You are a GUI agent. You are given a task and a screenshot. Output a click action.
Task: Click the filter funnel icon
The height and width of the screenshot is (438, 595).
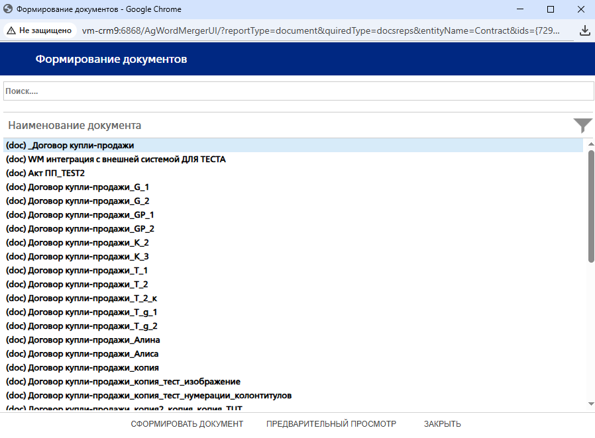pyautogui.click(x=582, y=125)
